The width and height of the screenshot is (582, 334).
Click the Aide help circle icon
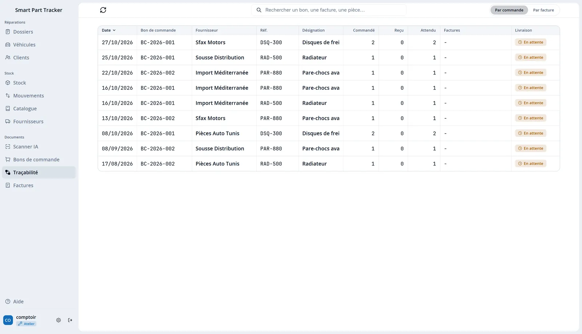[x=8, y=302]
